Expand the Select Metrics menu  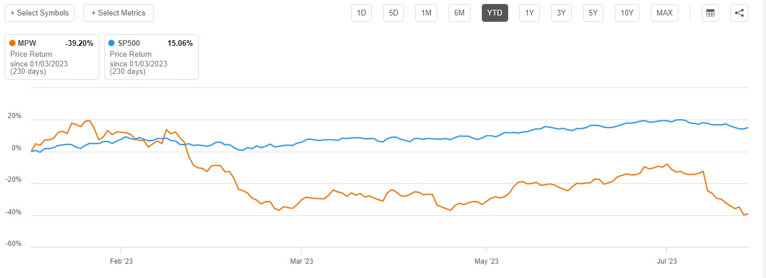tap(118, 13)
